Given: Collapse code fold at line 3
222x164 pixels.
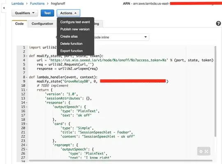Looking at the screenshot, I should (x=27, y=56).
